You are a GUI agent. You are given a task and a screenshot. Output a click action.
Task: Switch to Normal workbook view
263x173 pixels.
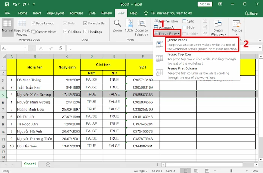pos(7,27)
